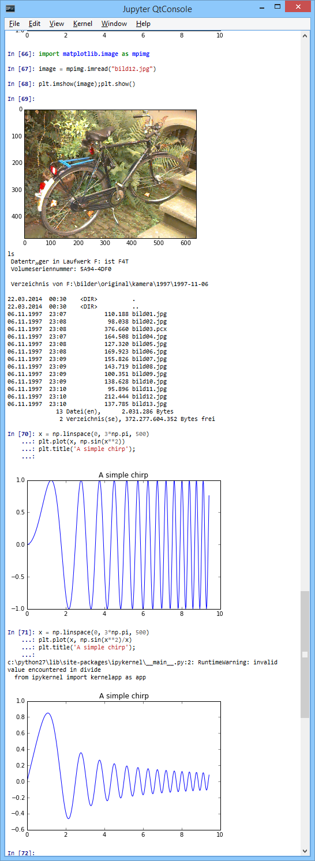Open the Edit menu
The width and height of the screenshot is (315, 861).
point(35,24)
